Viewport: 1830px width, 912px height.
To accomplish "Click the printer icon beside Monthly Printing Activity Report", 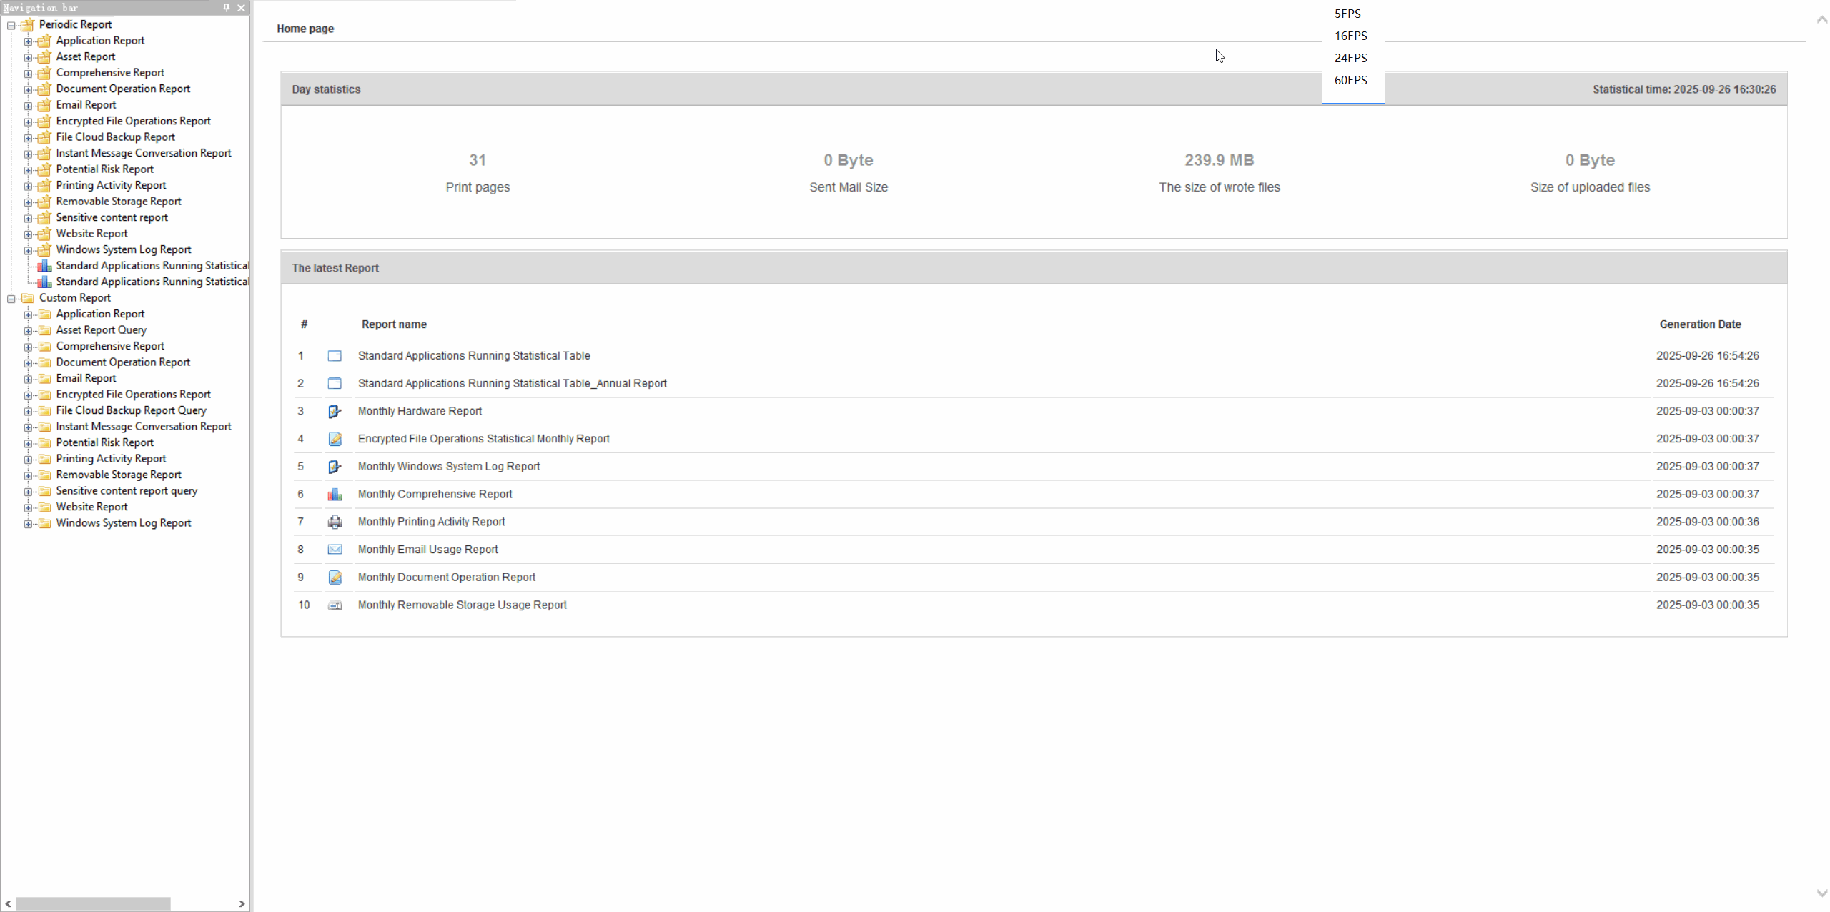I will 335,522.
